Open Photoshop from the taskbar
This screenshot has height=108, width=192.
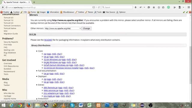tap(107, 105)
